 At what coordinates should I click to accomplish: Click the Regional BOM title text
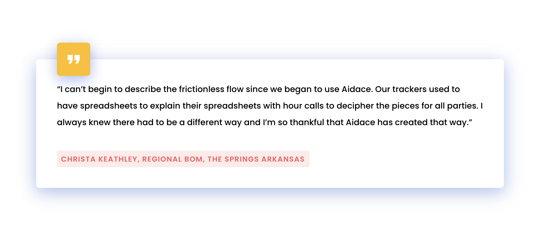pos(172,159)
